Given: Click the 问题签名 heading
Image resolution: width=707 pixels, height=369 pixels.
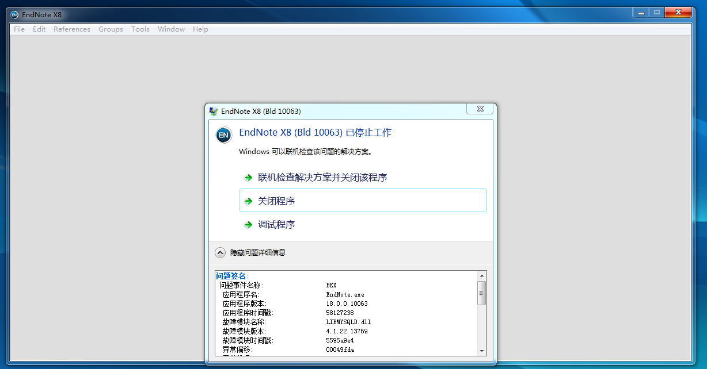Looking at the screenshot, I should [232, 276].
